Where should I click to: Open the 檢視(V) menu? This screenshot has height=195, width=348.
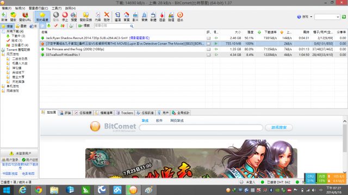(x=20, y=8)
